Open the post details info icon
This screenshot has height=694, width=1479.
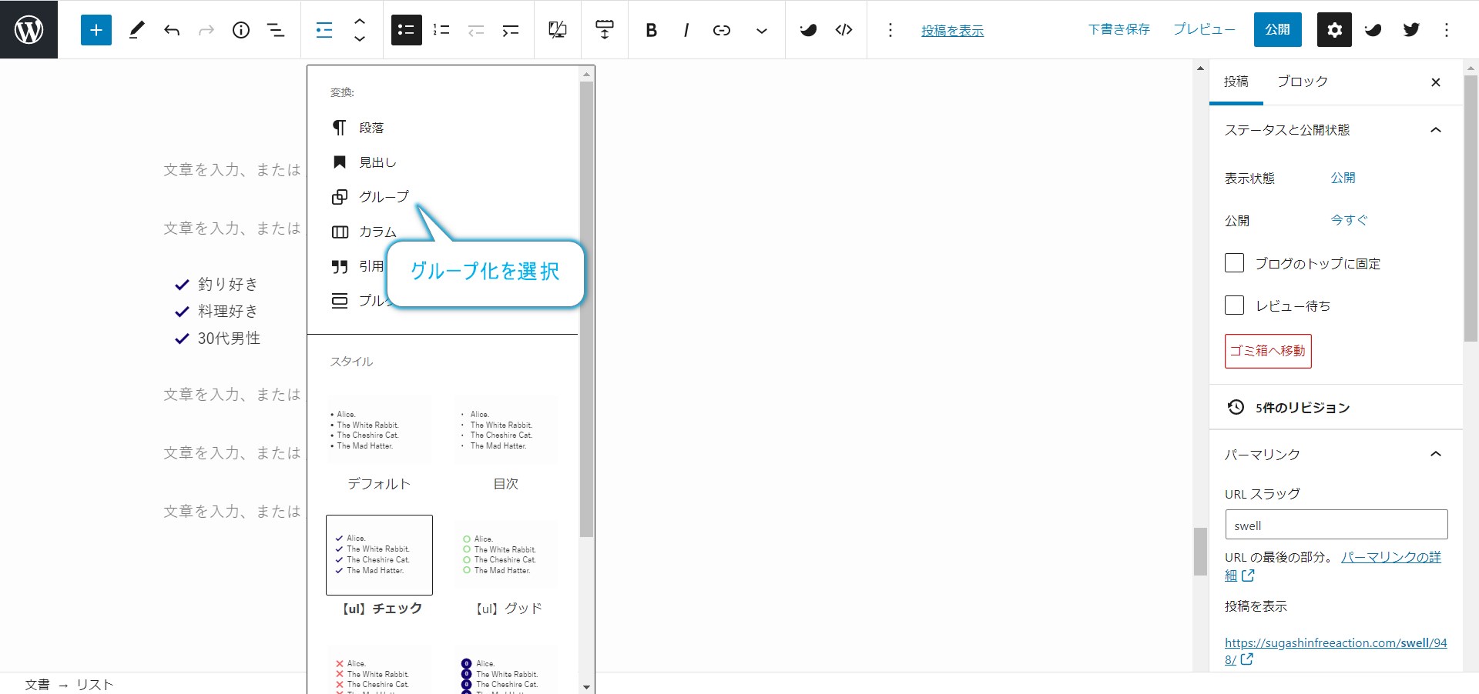241,30
